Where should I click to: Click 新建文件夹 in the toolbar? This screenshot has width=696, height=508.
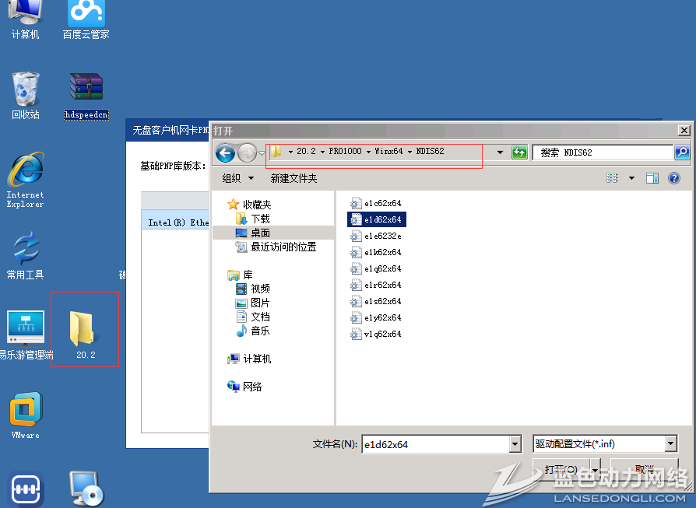click(294, 178)
